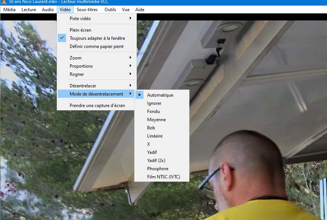Image resolution: width=327 pixels, height=220 pixels.
Task: Select Bob deinterlace mode
Action: [162, 127]
